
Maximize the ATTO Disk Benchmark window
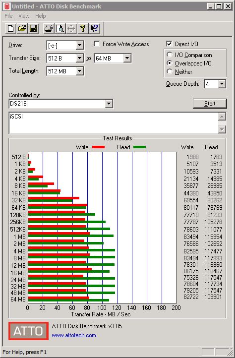click(219, 6)
